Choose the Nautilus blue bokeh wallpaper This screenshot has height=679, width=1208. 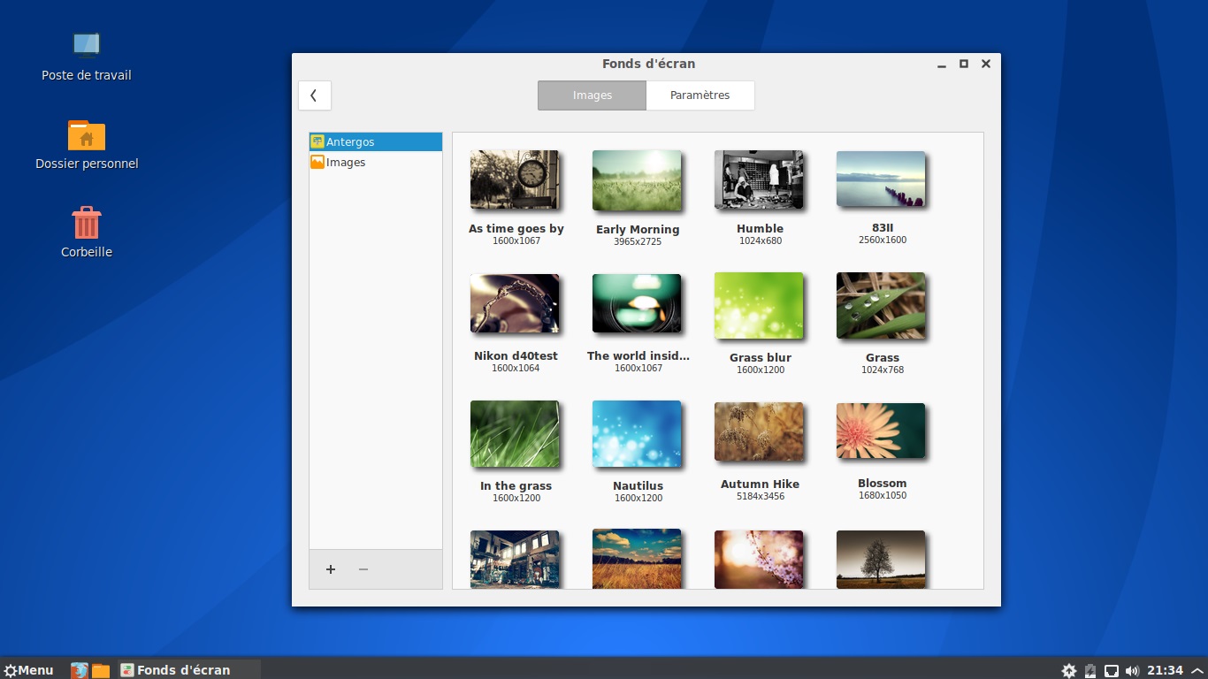tap(637, 434)
